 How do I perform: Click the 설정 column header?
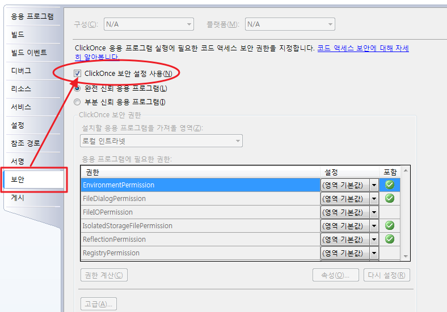click(350, 172)
